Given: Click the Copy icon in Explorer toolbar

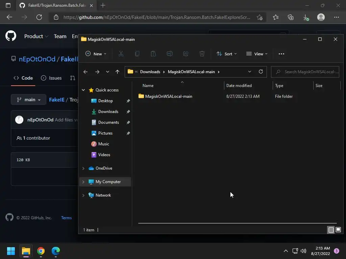Looking at the screenshot, I should 137,54.
